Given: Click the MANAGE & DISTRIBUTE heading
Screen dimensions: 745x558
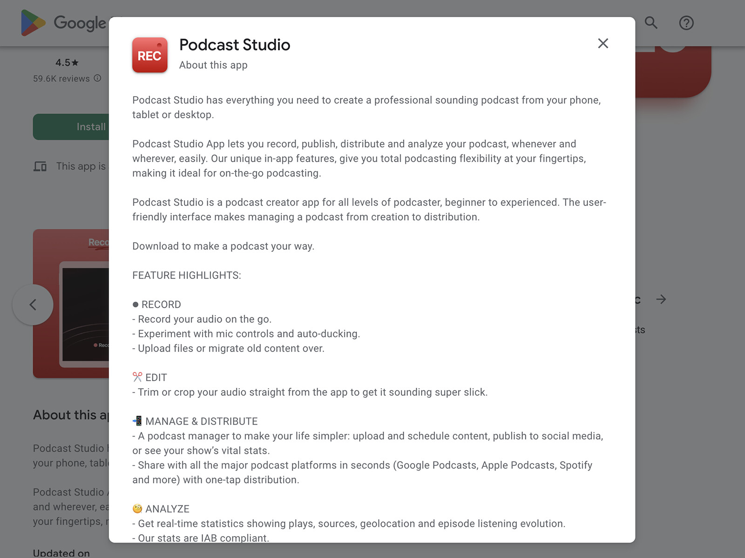Looking at the screenshot, I should point(195,421).
